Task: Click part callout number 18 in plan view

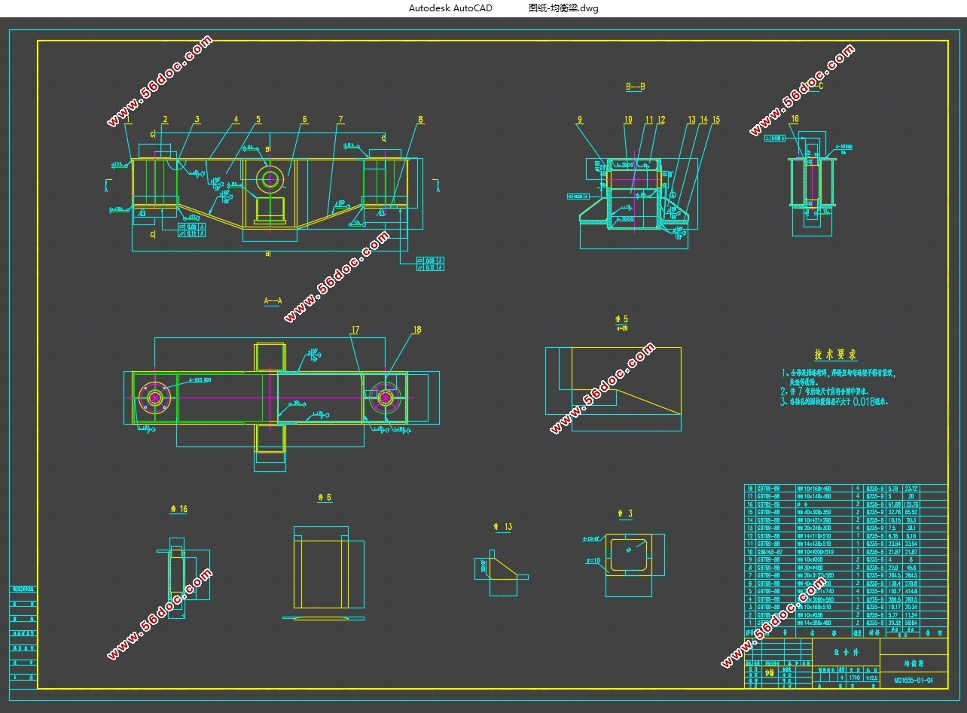Action: point(416,330)
